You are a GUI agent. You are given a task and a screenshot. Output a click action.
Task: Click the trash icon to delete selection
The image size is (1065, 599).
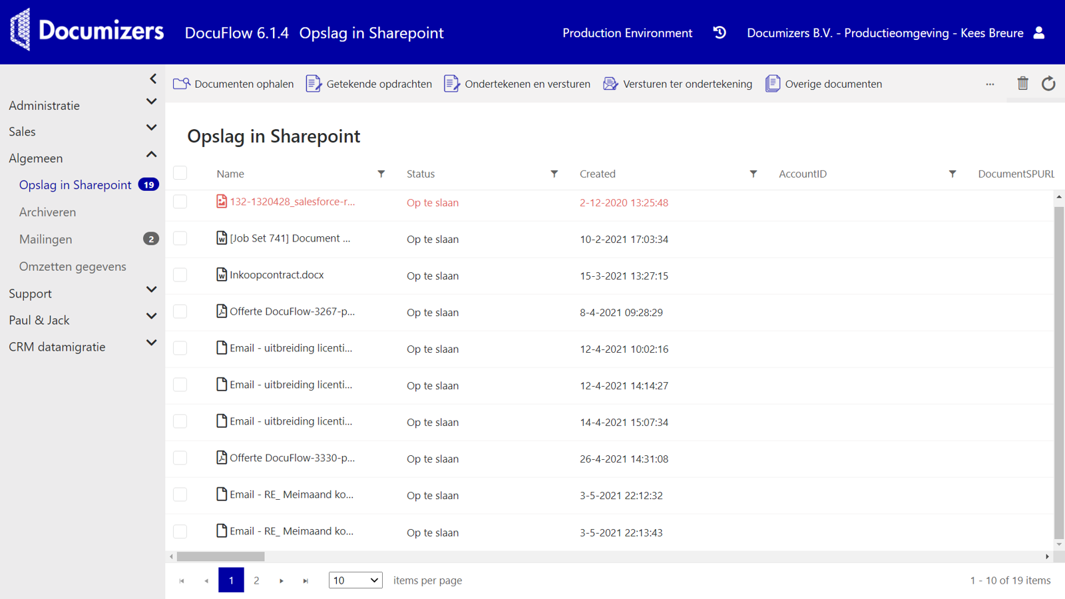pos(1022,83)
